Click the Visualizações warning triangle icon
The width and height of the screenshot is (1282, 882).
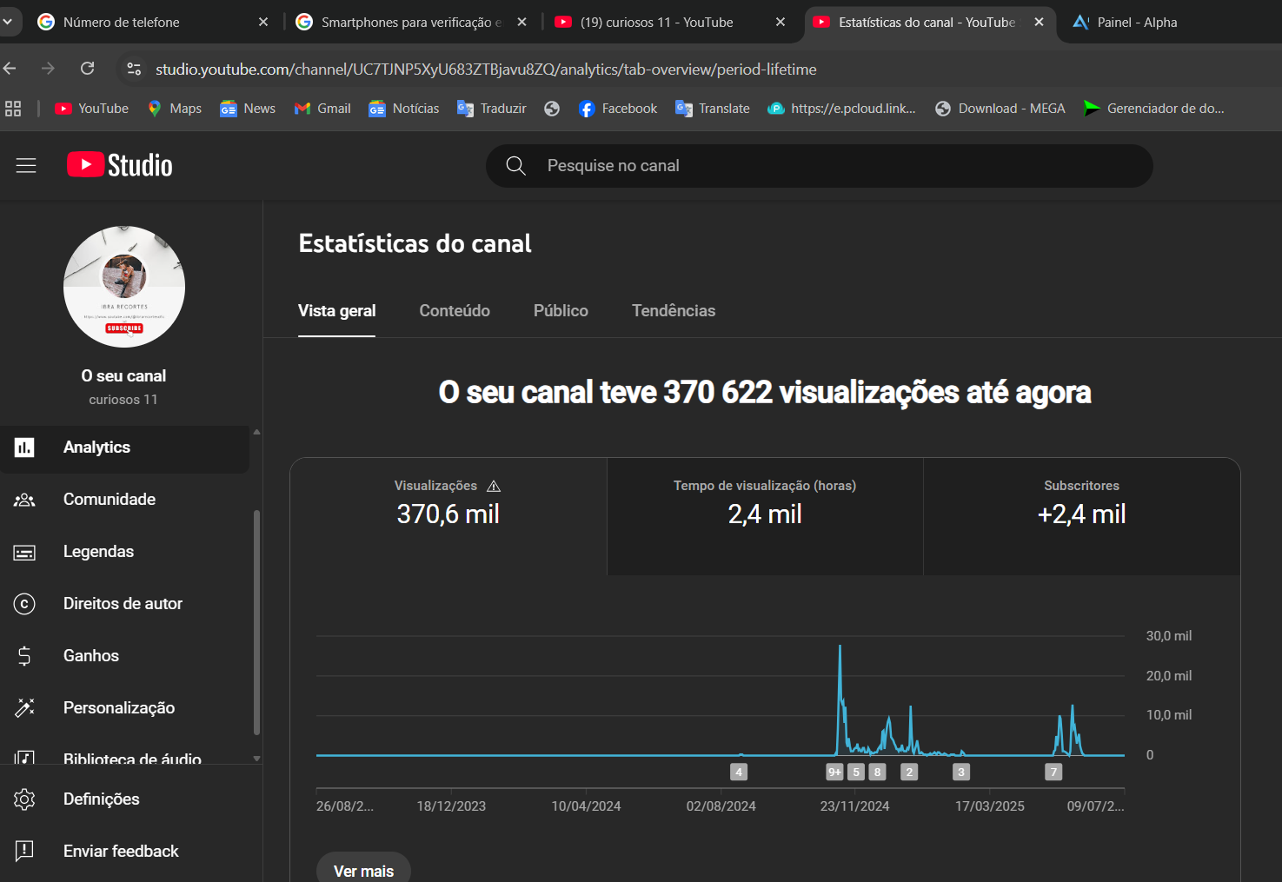click(x=494, y=486)
